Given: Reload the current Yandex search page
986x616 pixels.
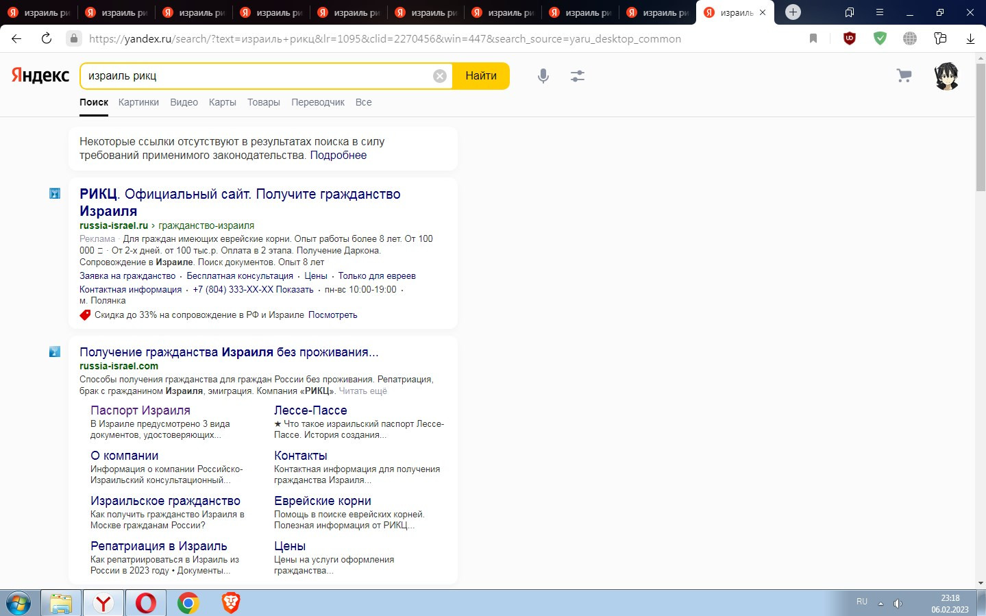Looking at the screenshot, I should [x=47, y=38].
